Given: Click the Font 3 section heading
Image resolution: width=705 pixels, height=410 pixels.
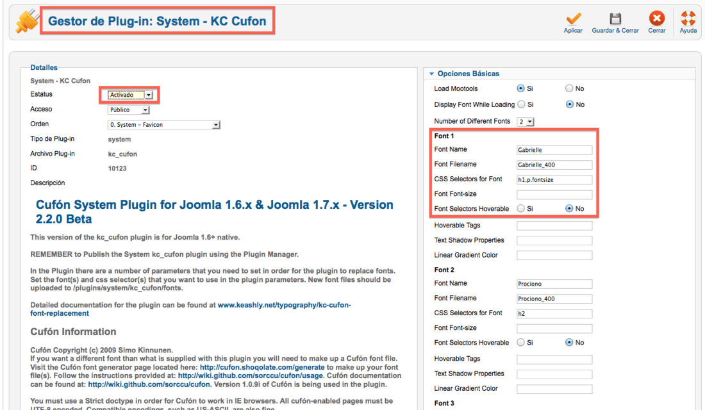Looking at the screenshot, I should click(x=444, y=403).
